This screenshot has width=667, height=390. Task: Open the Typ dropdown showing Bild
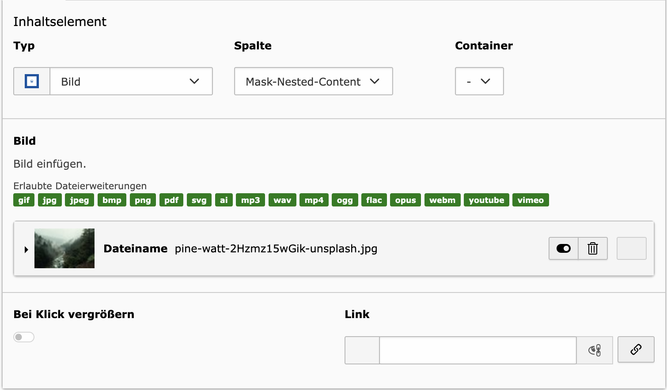pyautogui.click(x=131, y=81)
